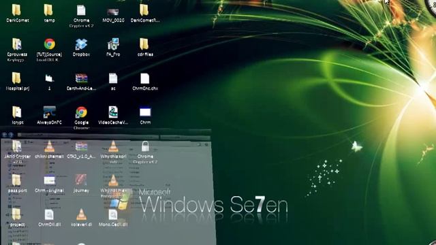The width and height of the screenshot is (436, 245).
Task: Play the chikni chameli VLC file
Action: (x=49, y=146)
